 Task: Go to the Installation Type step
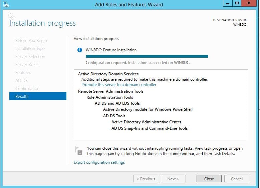(30, 49)
